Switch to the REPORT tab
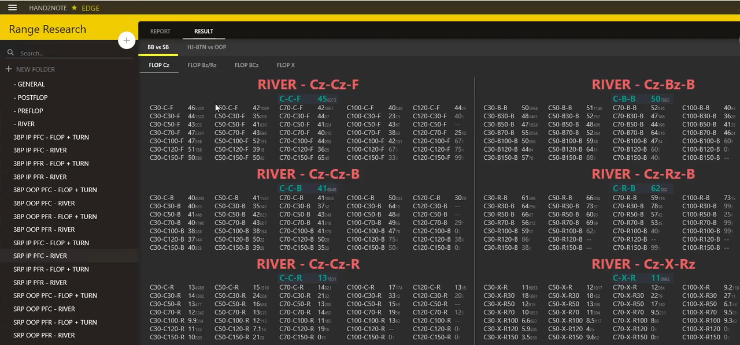Image resolution: width=740 pixels, height=345 pixels. click(160, 31)
